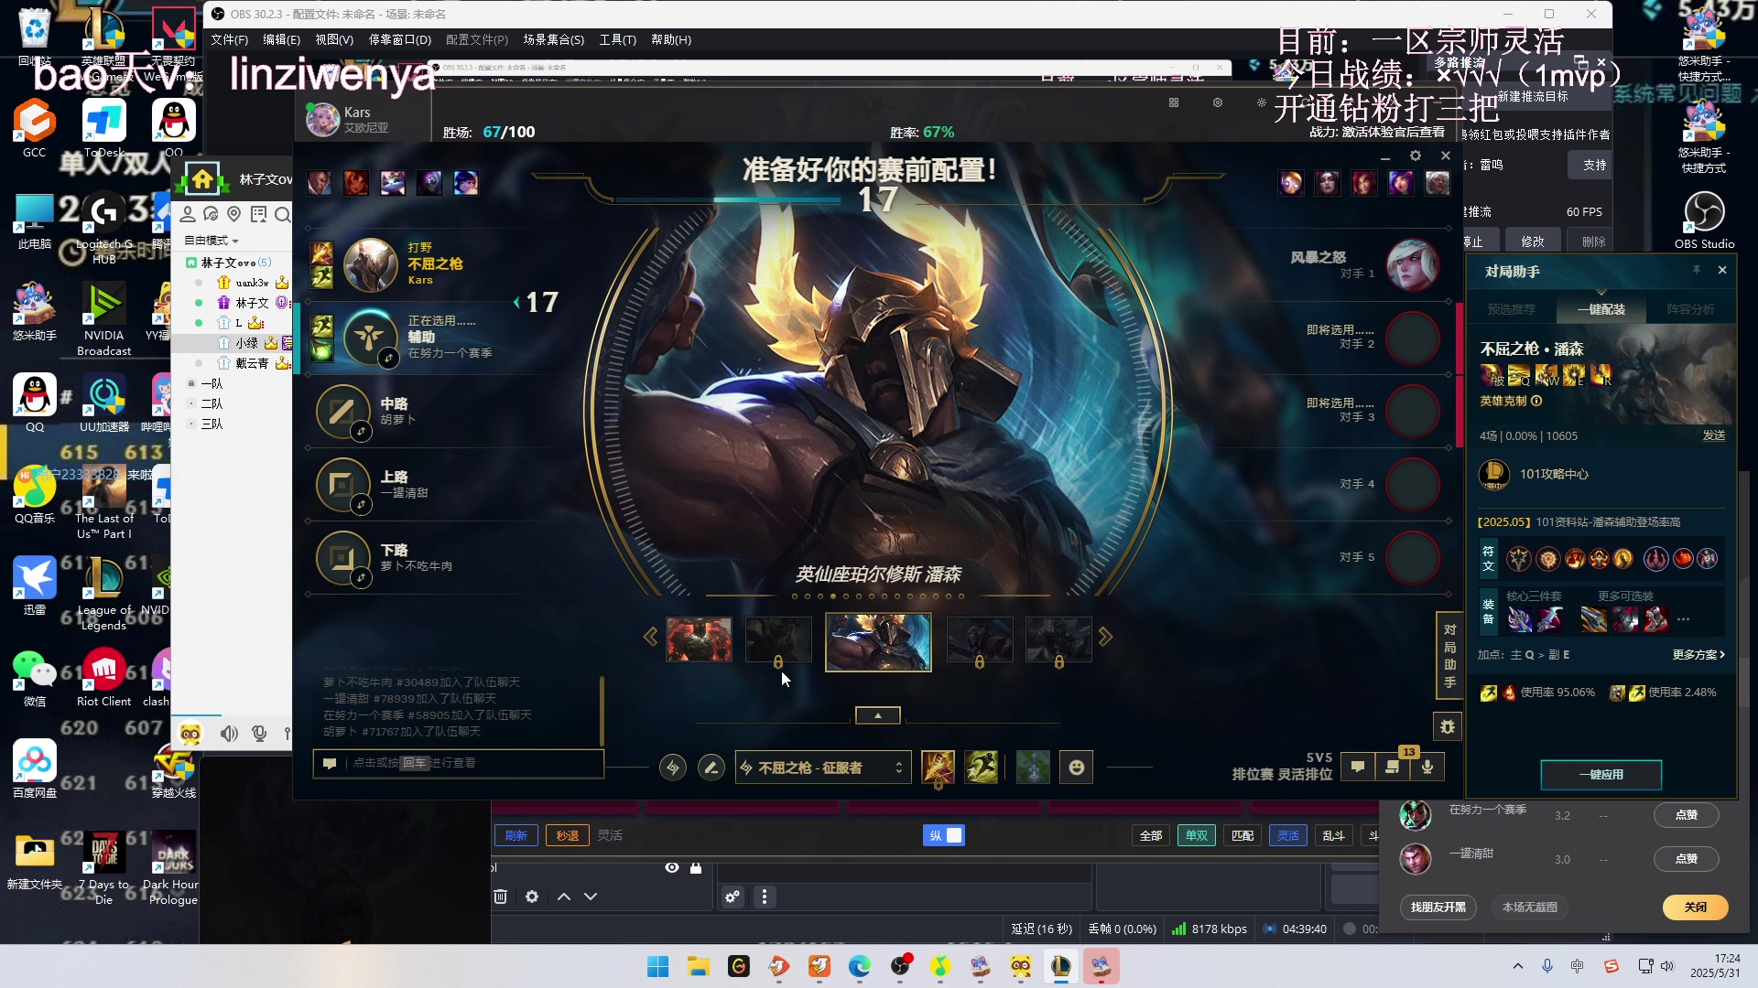This screenshot has height=988, width=1758.
Task: Open OBS 工具(T) menu
Action: [x=618, y=39]
